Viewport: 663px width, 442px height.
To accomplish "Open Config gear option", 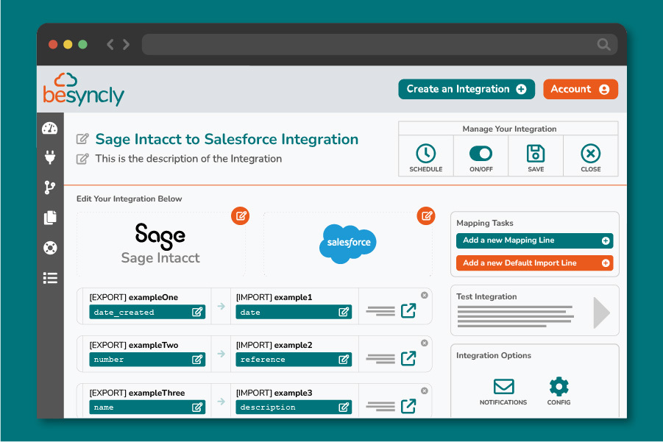I will [559, 386].
